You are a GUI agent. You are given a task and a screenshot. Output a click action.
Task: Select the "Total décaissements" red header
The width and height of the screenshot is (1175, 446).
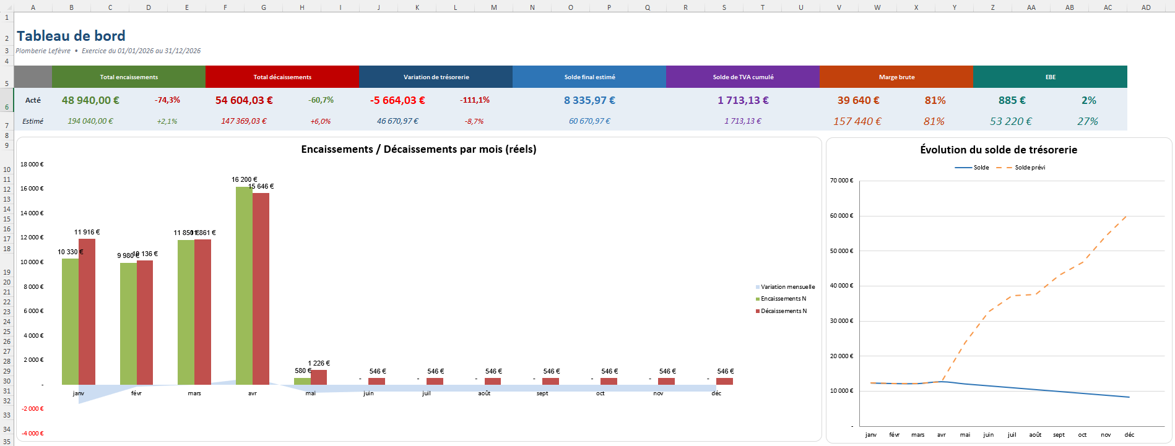(x=282, y=77)
